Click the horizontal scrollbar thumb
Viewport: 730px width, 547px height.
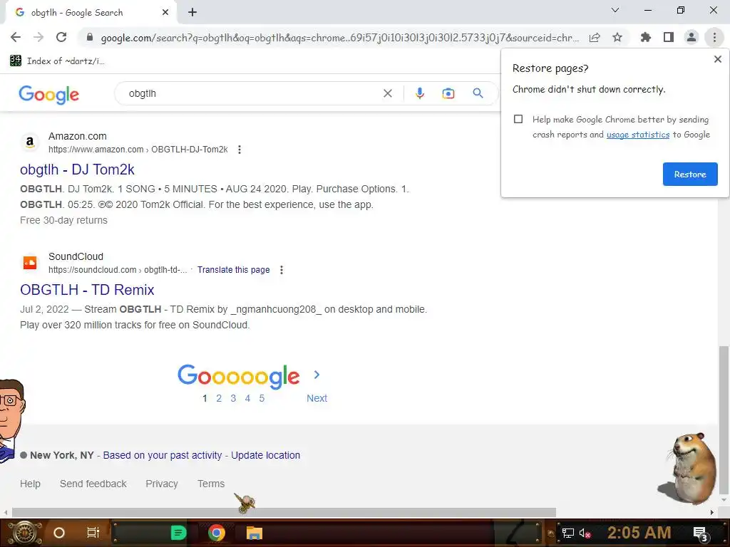[x=284, y=512]
